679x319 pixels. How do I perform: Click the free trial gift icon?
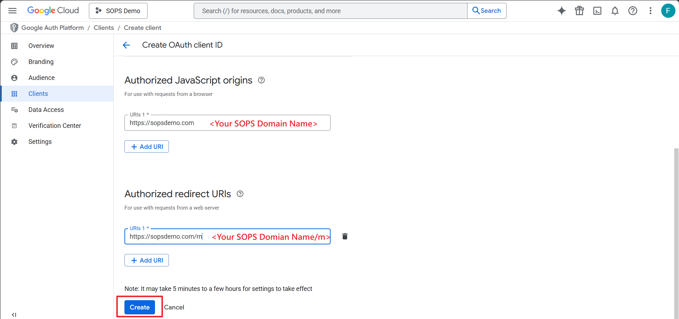coord(579,11)
